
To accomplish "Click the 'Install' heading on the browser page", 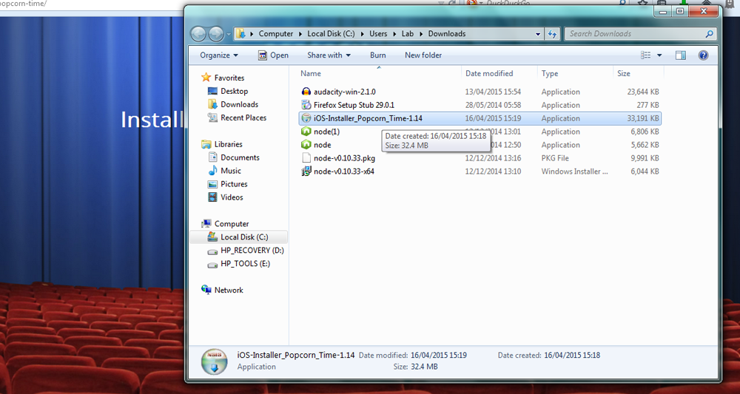I will click(152, 120).
